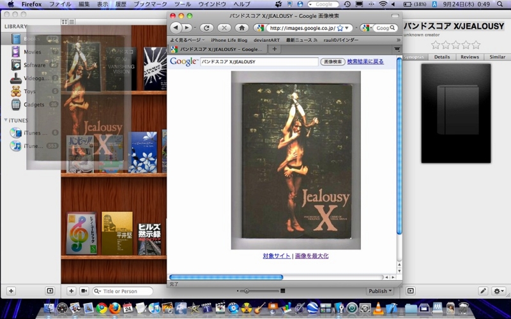
Task: Click the Firefox stop loading button
Action: [x=224, y=28]
